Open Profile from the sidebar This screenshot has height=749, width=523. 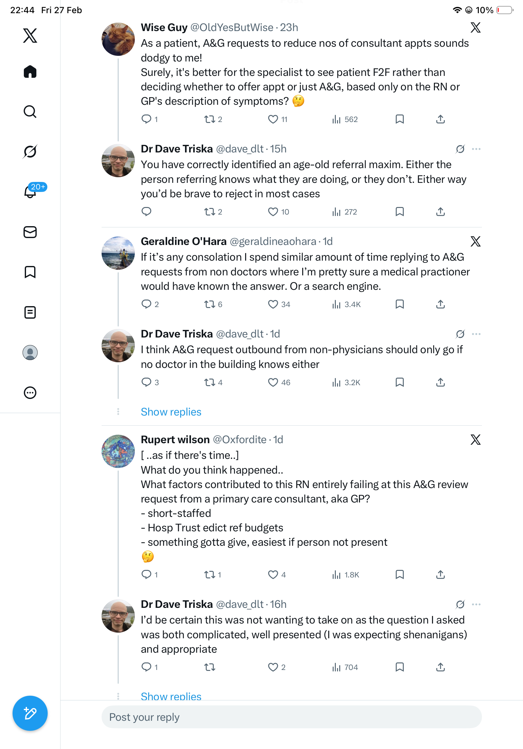[30, 352]
